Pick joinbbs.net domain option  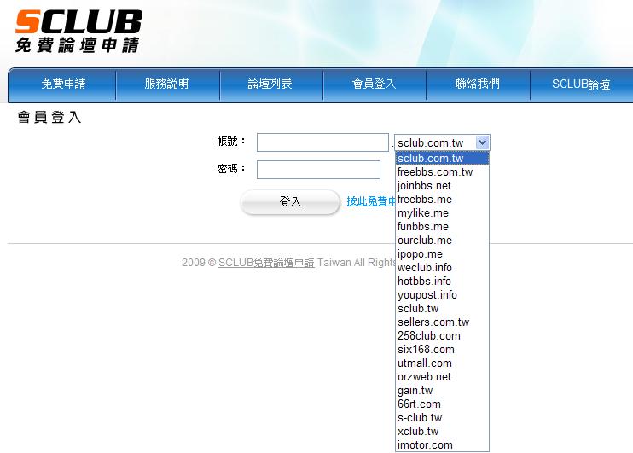[442, 186]
